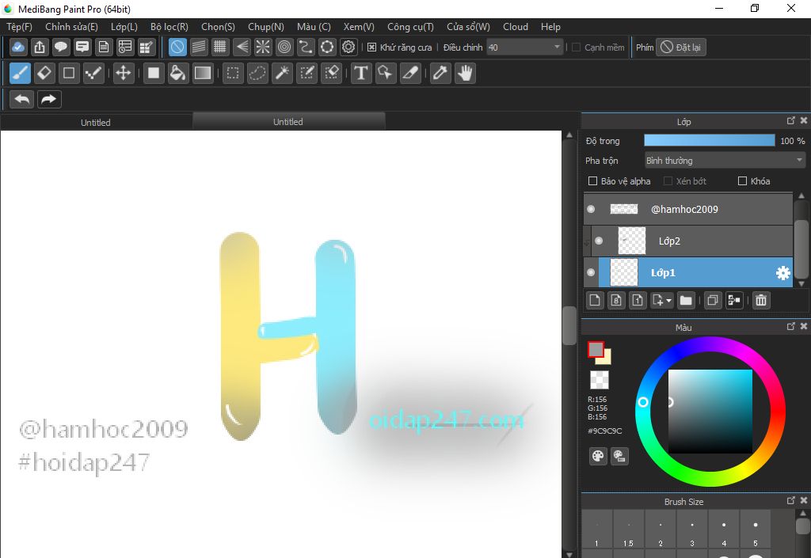Click the cloud save icon
Viewport: 811px width, 558px height.
point(18,47)
